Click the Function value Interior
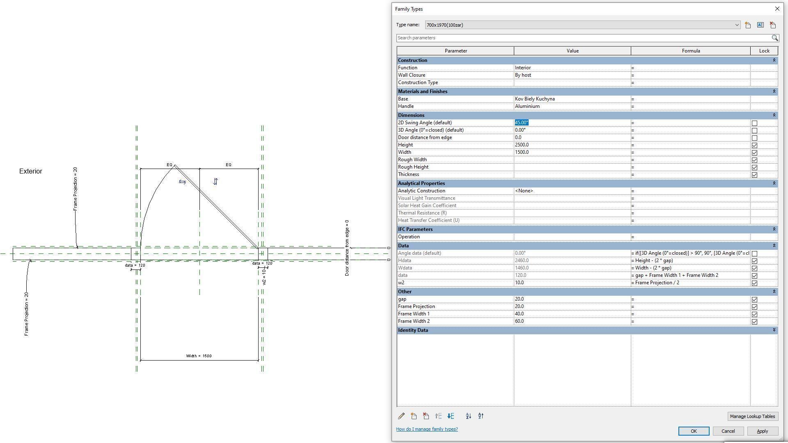This screenshot has width=788, height=443. [572, 68]
